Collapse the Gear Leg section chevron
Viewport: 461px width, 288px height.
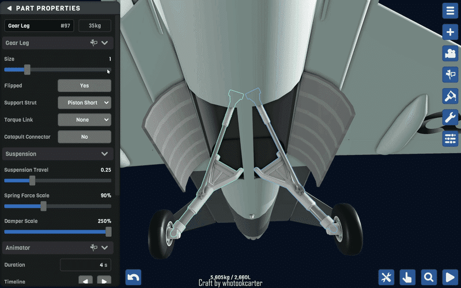(x=105, y=43)
